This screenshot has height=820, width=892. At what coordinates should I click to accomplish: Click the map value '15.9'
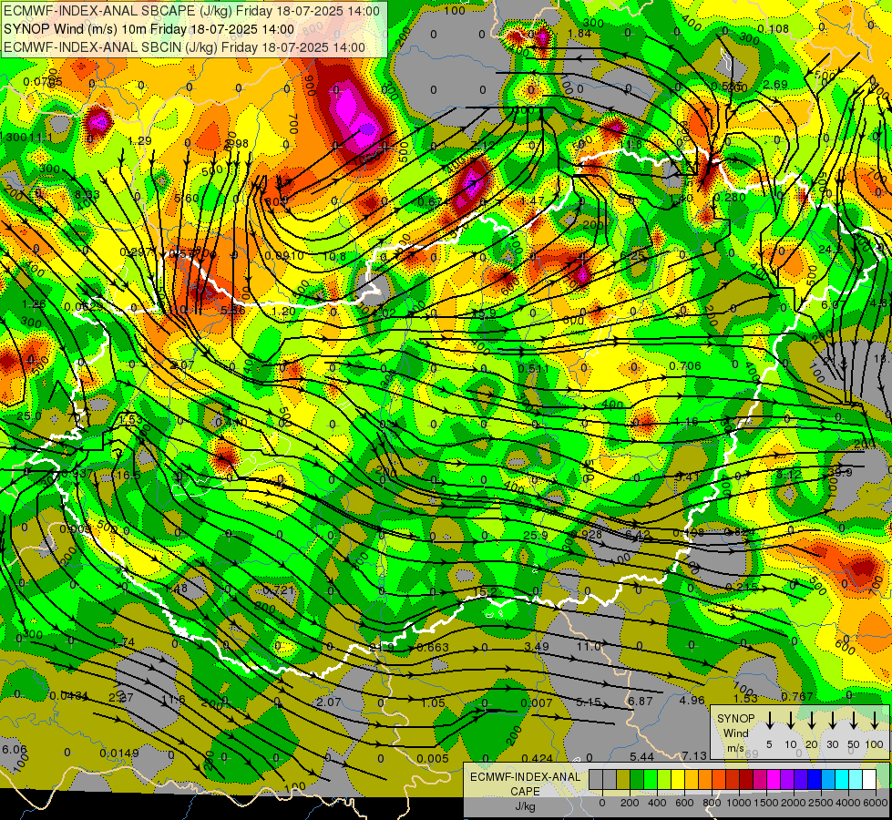pos(484,313)
